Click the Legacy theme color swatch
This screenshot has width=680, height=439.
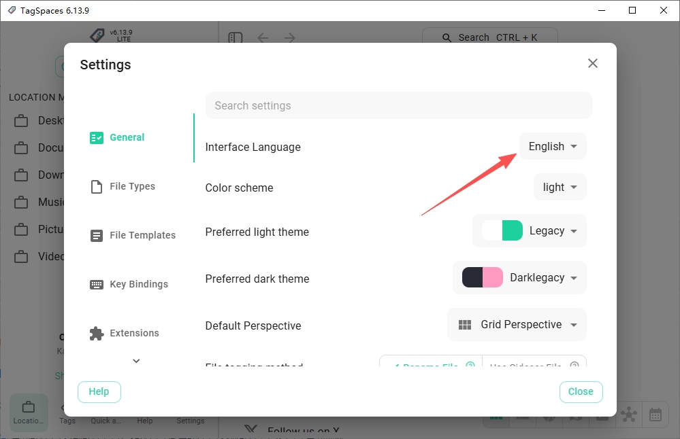point(502,230)
